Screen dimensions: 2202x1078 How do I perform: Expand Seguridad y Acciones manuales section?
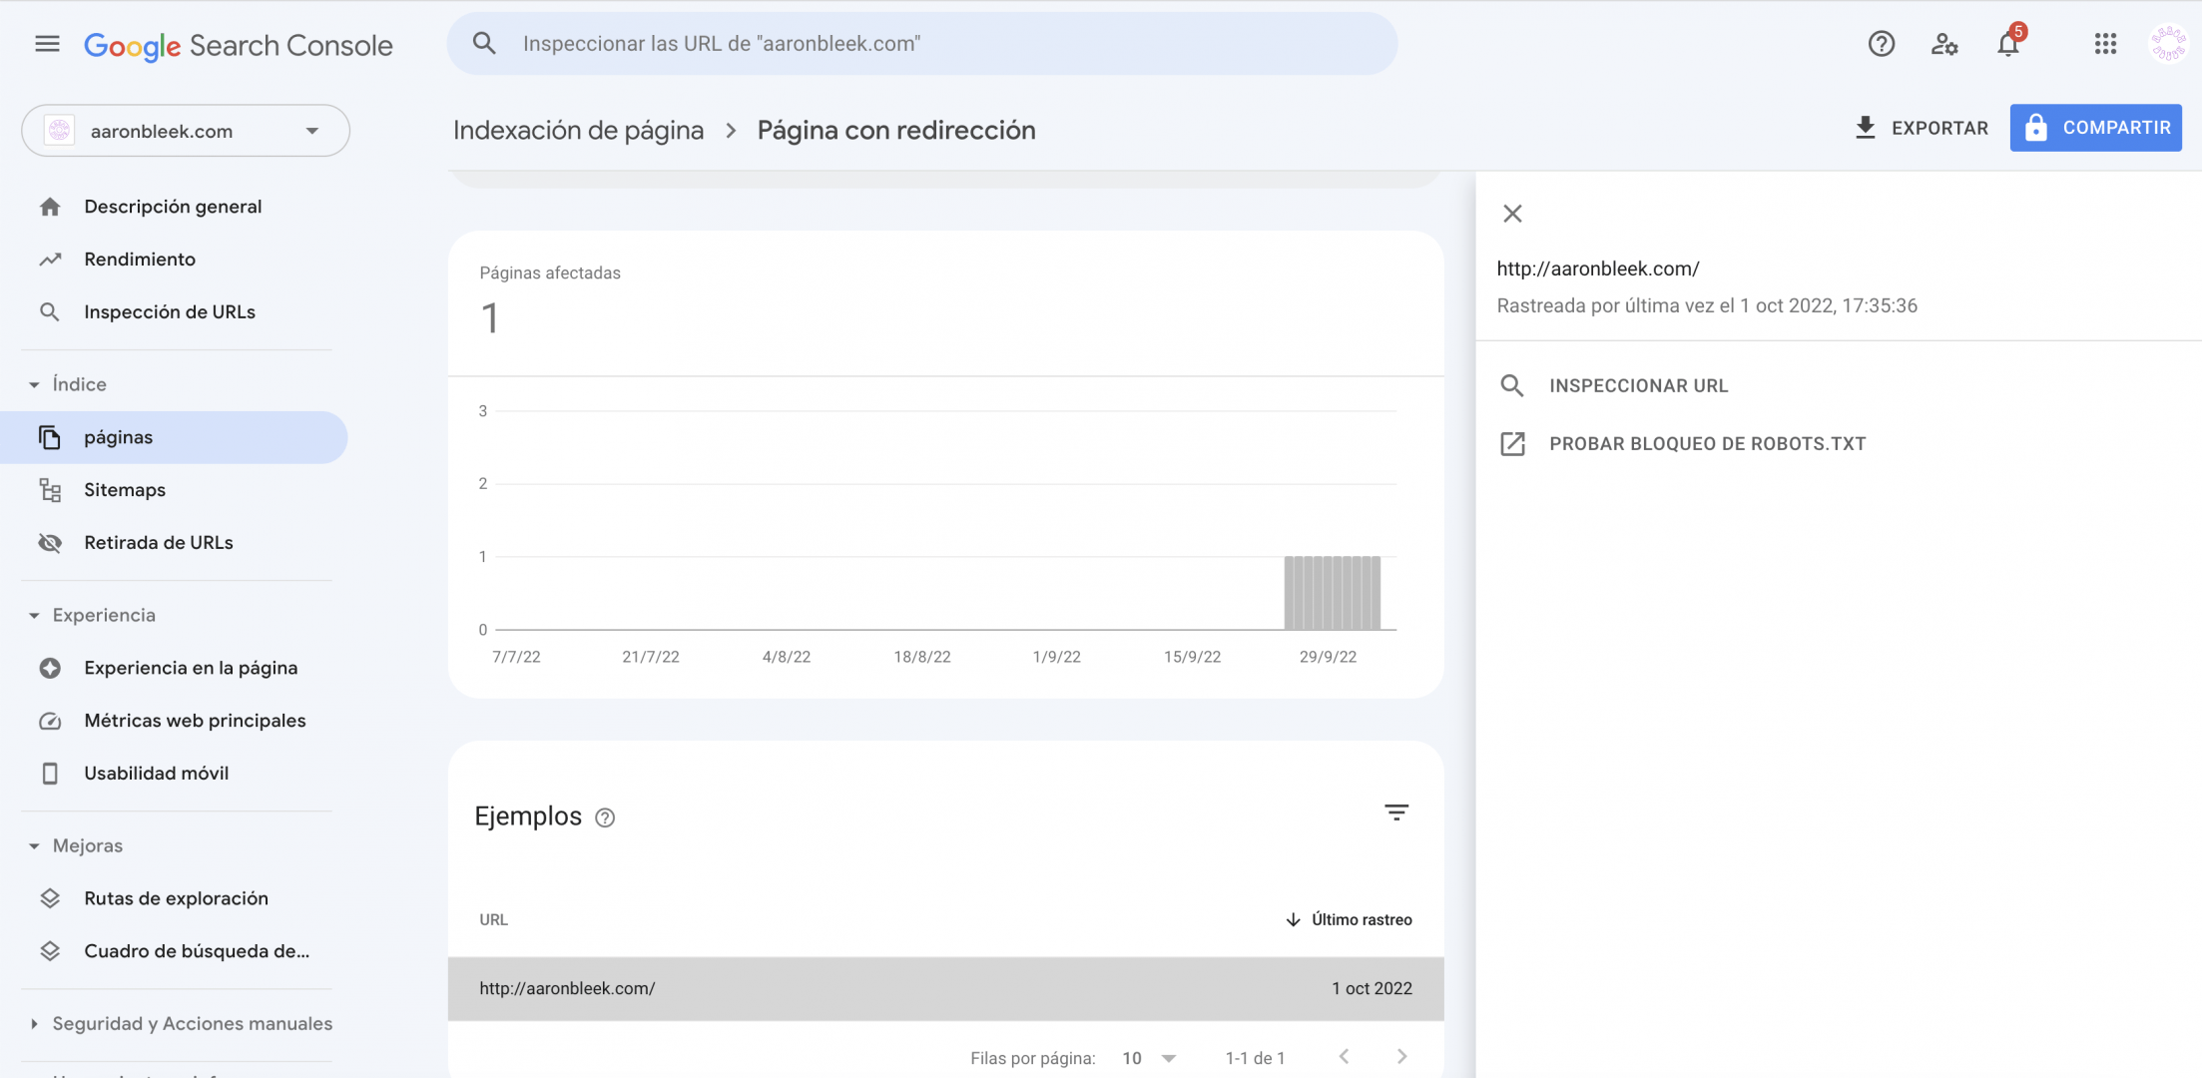pos(34,1023)
